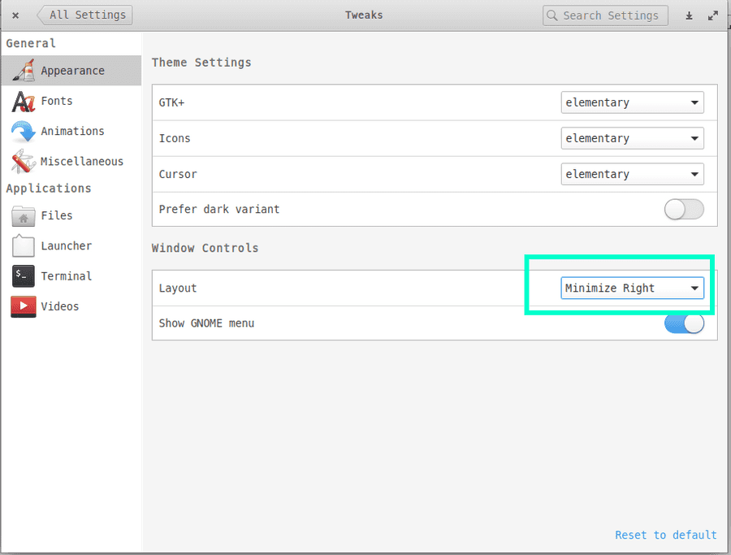Screen dimensions: 731x555
Task: Click the download arrow icon in header
Action: [x=689, y=16]
